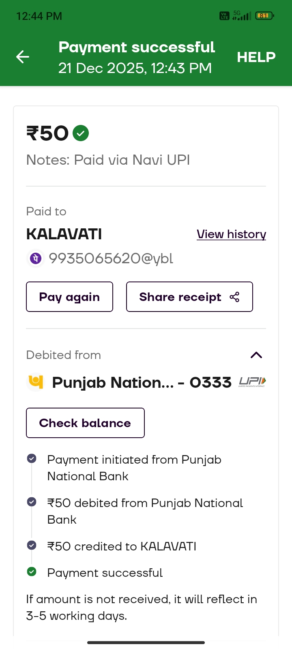The width and height of the screenshot is (292, 649).
Task: Tap the Punjab National Bank logo
Action: pos(36,382)
